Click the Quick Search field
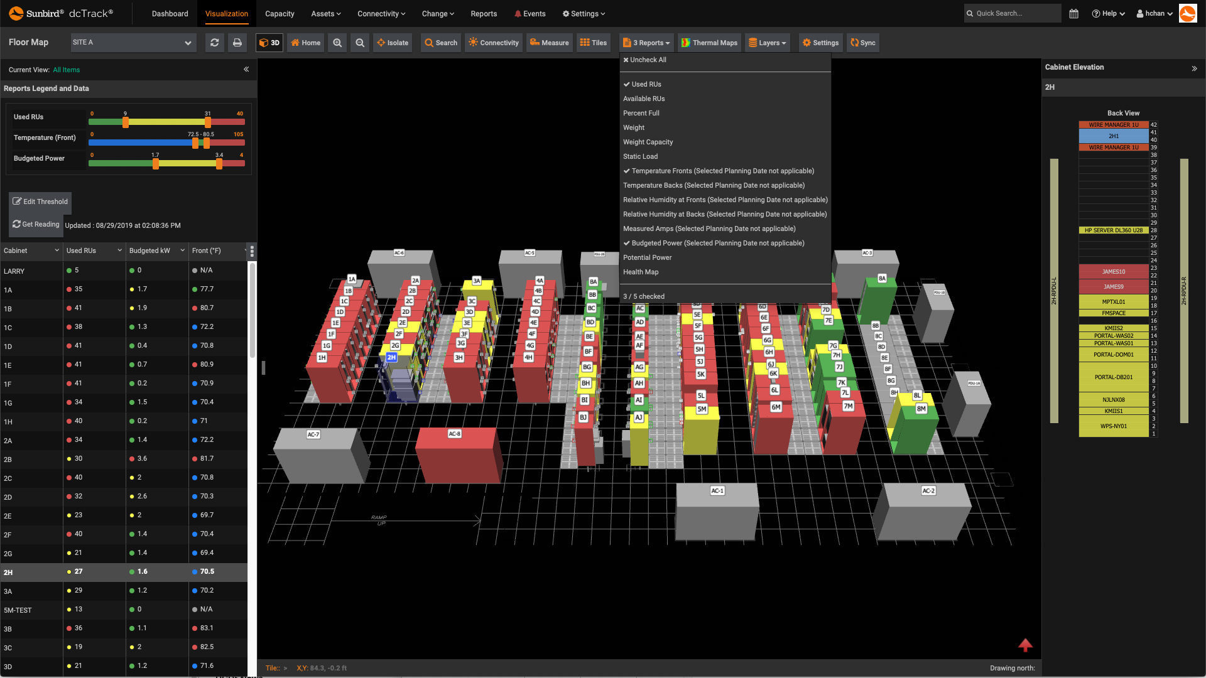 pyautogui.click(x=1013, y=13)
